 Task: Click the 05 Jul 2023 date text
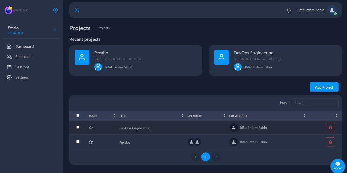16,33
